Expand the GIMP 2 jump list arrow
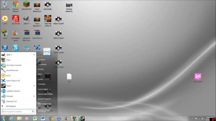 34,55
